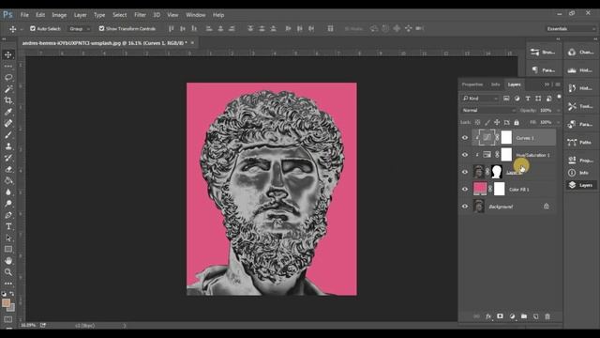The image size is (600, 338).
Task: Select the Zoom tool
Action: (x=8, y=272)
